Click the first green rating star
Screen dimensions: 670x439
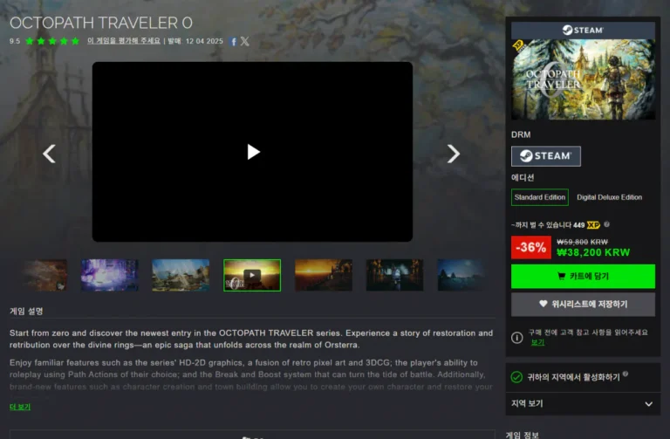30,41
